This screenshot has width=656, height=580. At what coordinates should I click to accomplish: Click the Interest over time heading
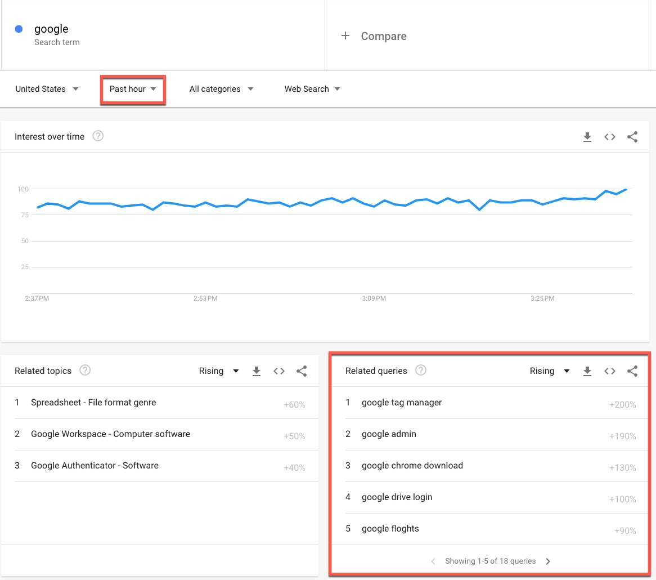tap(50, 136)
